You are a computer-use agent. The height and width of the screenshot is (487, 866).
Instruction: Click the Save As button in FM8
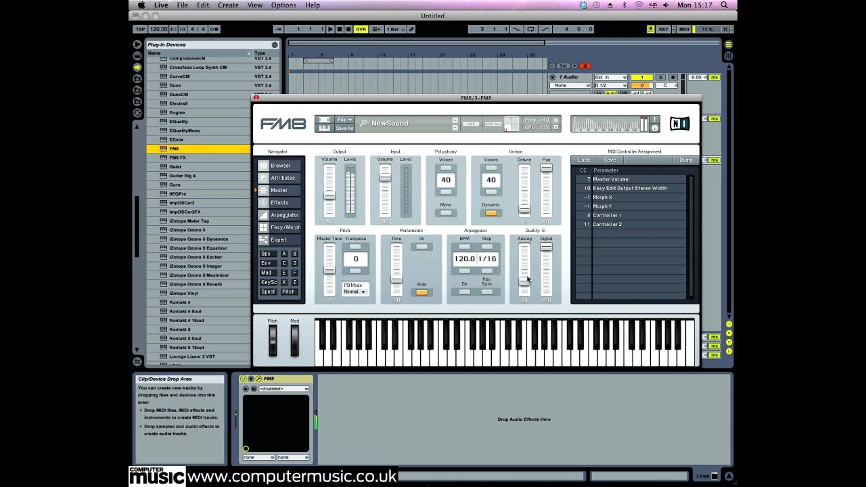pos(344,128)
